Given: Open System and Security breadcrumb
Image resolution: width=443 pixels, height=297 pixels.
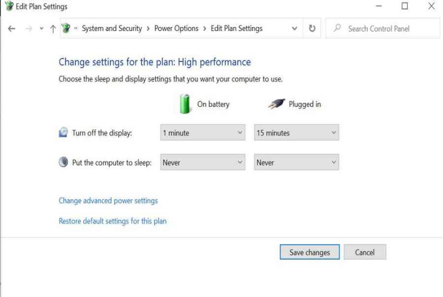Looking at the screenshot, I should coord(112,29).
